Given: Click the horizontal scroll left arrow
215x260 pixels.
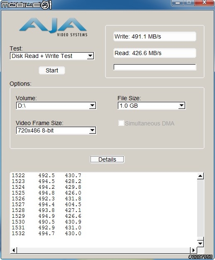Looking at the screenshot, I should tap(14, 250).
